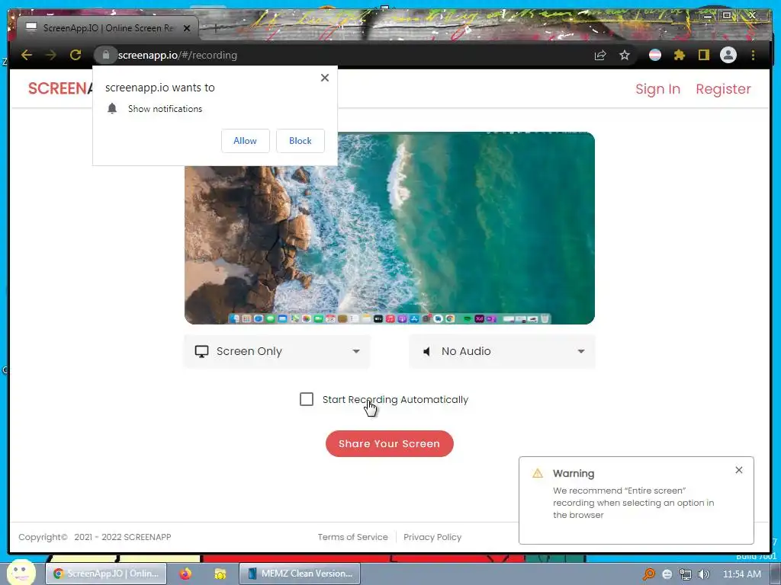Open site info via the lock icon

coord(105,55)
